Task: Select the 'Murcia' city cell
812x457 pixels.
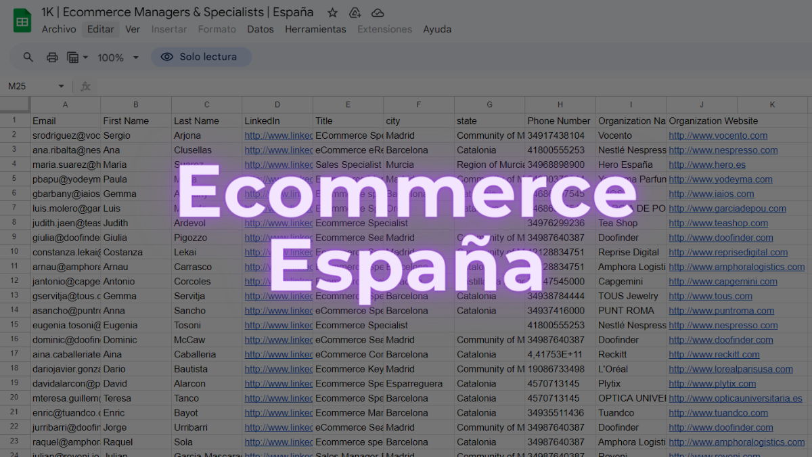Action: [x=419, y=165]
